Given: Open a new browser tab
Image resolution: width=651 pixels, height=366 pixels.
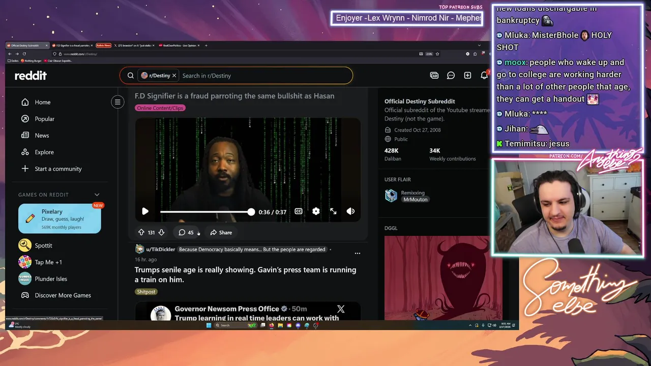Looking at the screenshot, I should click(x=206, y=45).
